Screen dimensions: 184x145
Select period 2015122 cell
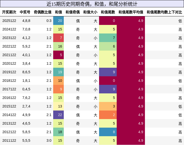pos(9,106)
